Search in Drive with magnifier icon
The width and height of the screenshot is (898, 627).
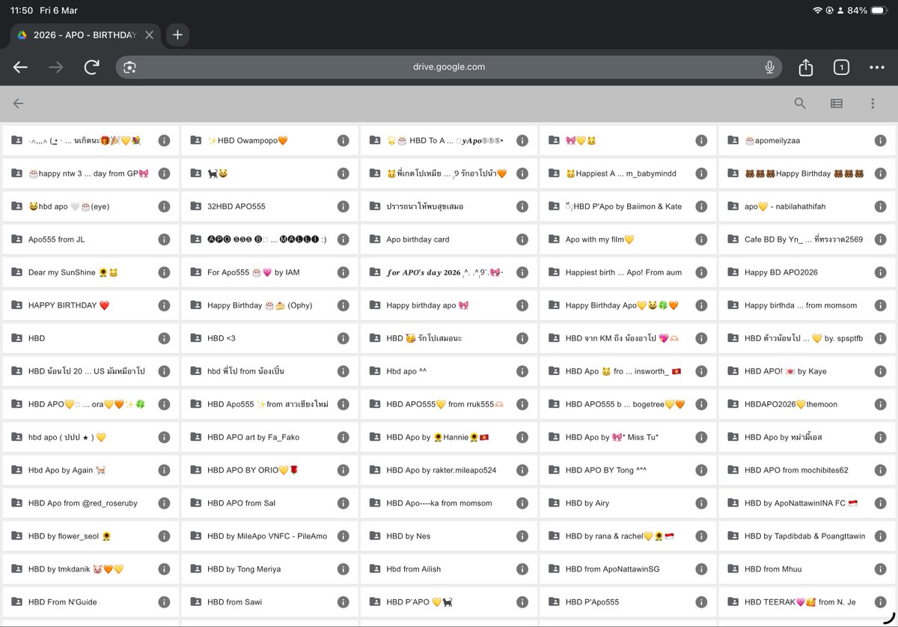click(x=800, y=104)
